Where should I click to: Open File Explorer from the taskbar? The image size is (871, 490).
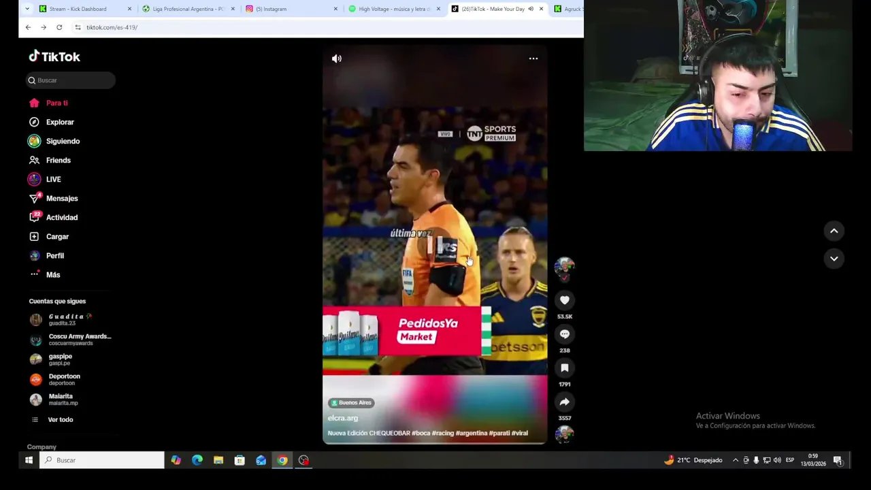point(218,461)
